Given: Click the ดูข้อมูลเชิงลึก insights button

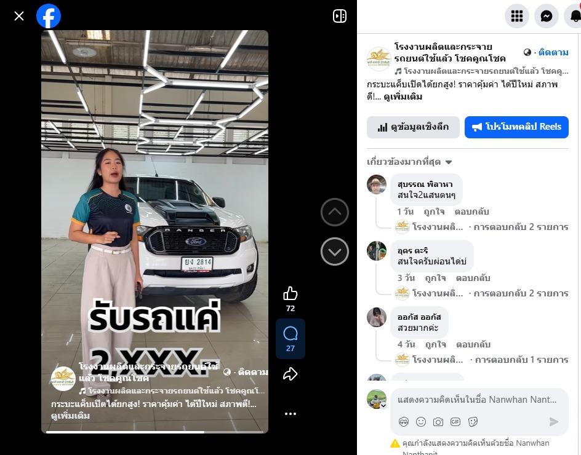Looking at the screenshot, I should [413, 127].
